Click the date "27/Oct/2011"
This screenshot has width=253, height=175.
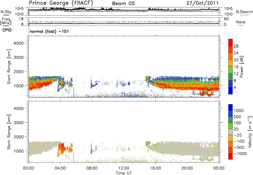click(x=202, y=3)
